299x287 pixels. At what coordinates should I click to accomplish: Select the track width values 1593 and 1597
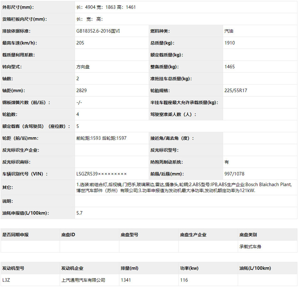(x=101, y=138)
